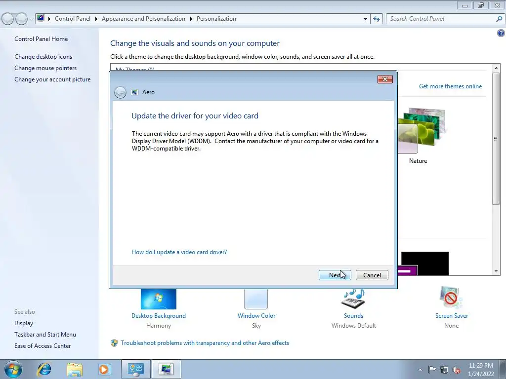Viewport: 506px width, 379px height.
Task: Click the Next button in Aero dialog
Action: (335, 275)
